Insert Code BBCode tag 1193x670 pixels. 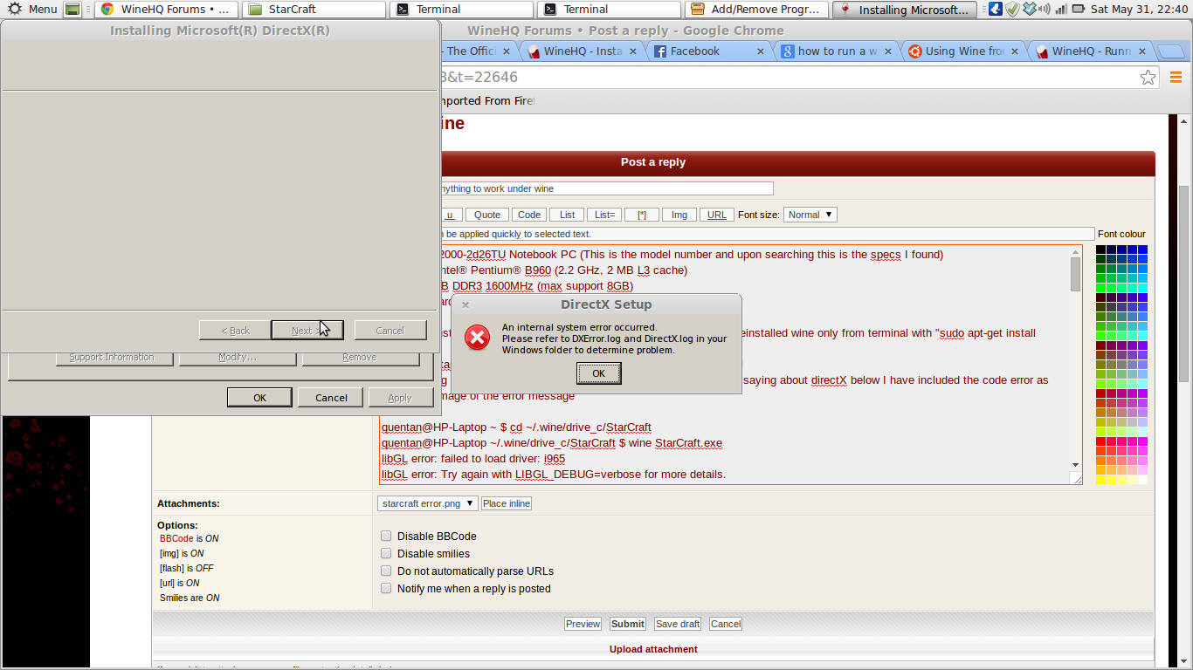[529, 215]
